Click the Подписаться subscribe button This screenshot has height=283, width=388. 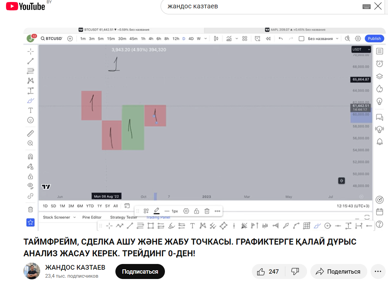click(x=140, y=272)
